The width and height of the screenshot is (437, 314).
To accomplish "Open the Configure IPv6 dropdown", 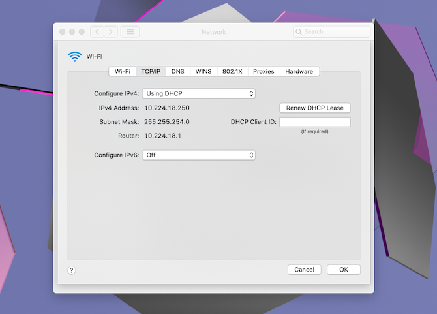I will pyautogui.click(x=199, y=155).
